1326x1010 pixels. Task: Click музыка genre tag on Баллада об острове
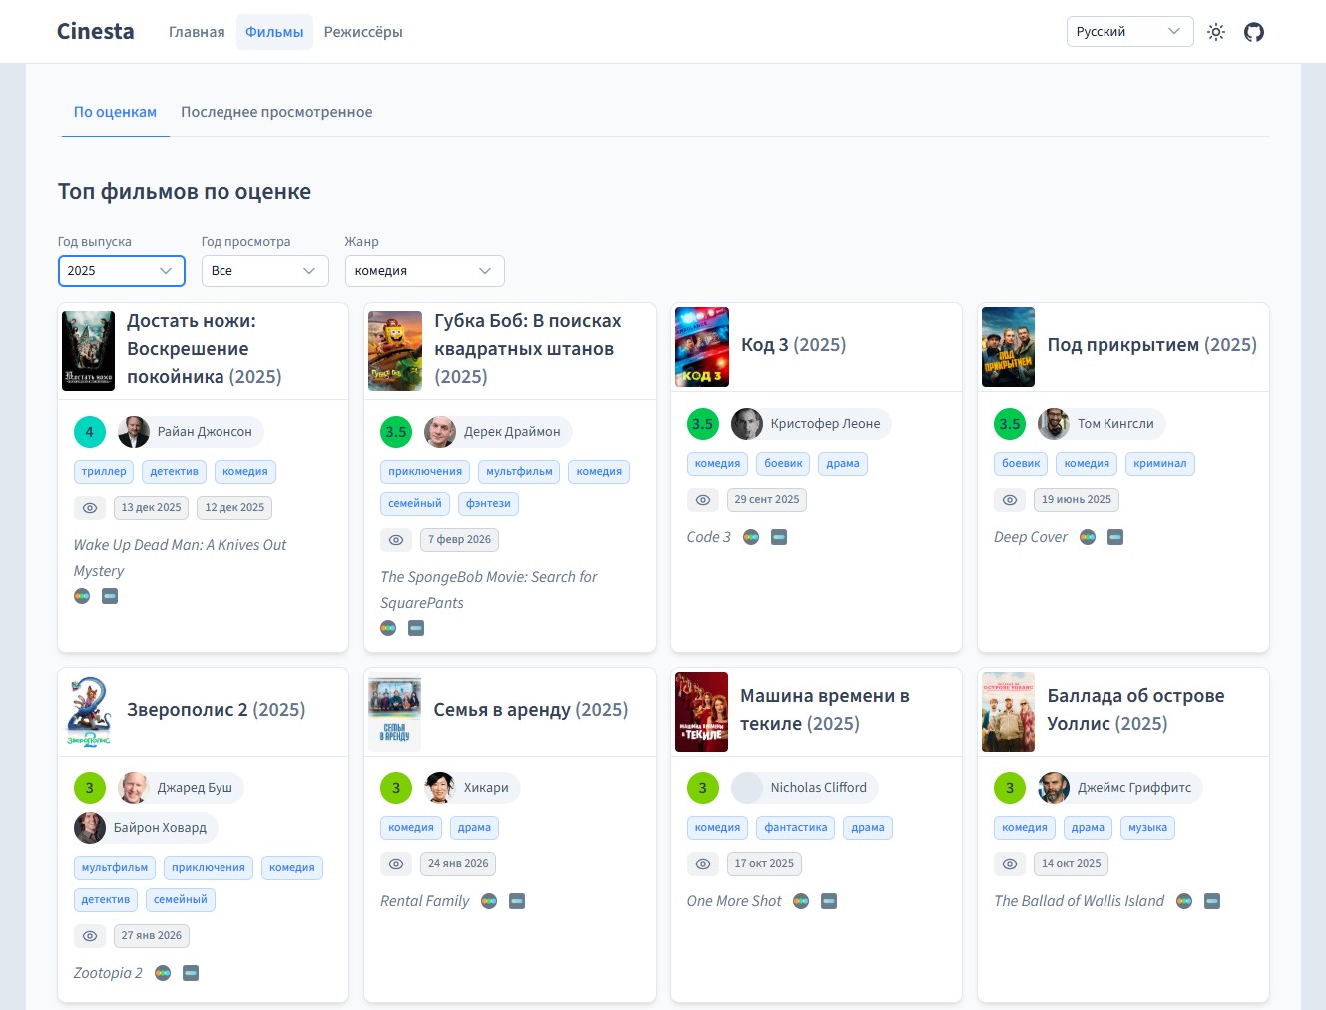click(x=1148, y=828)
